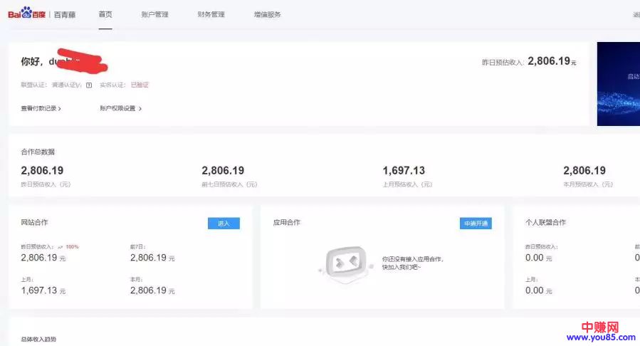The image size is (640, 346).
Task: Open the 首页 tab
Action: tap(105, 14)
